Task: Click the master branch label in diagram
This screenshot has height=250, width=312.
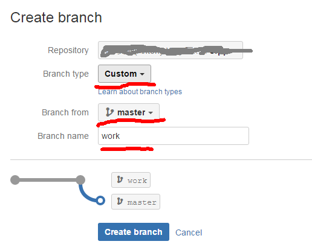Action: 135,202
